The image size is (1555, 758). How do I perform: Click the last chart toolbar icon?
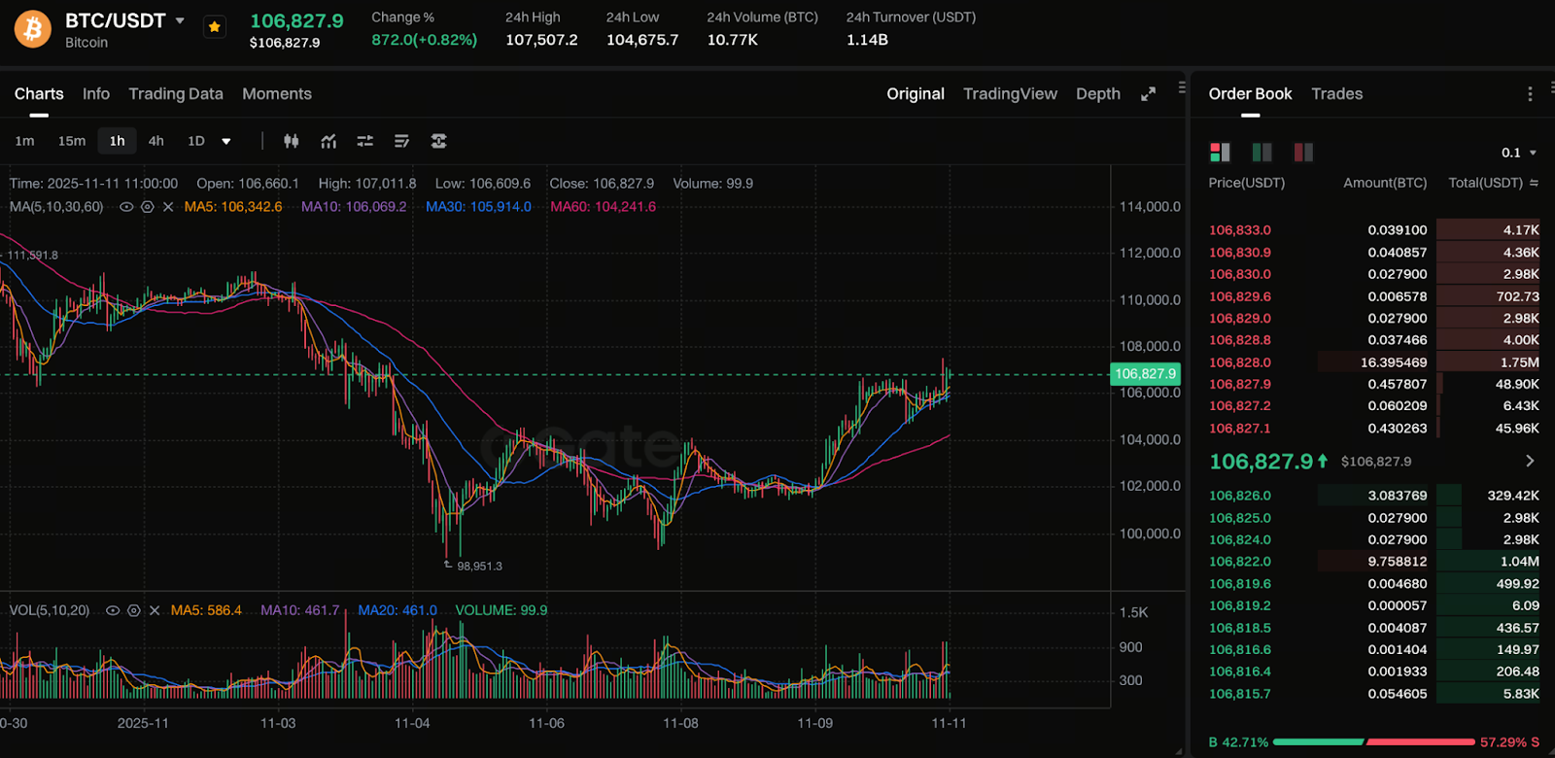click(x=439, y=141)
